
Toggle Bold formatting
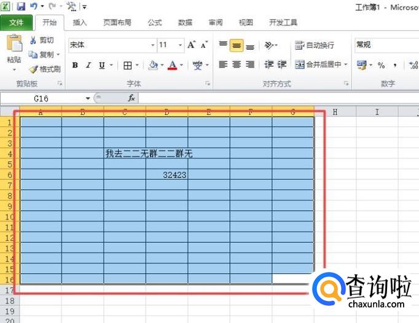pos(75,65)
